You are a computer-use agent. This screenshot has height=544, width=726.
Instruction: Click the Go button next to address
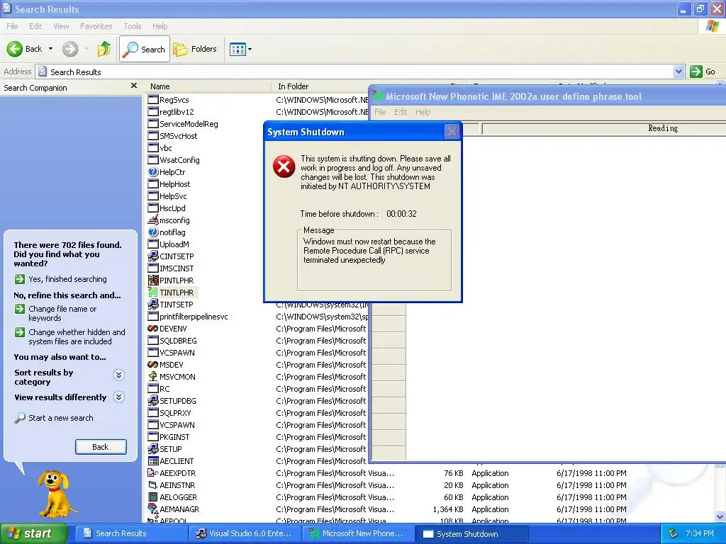pos(703,72)
